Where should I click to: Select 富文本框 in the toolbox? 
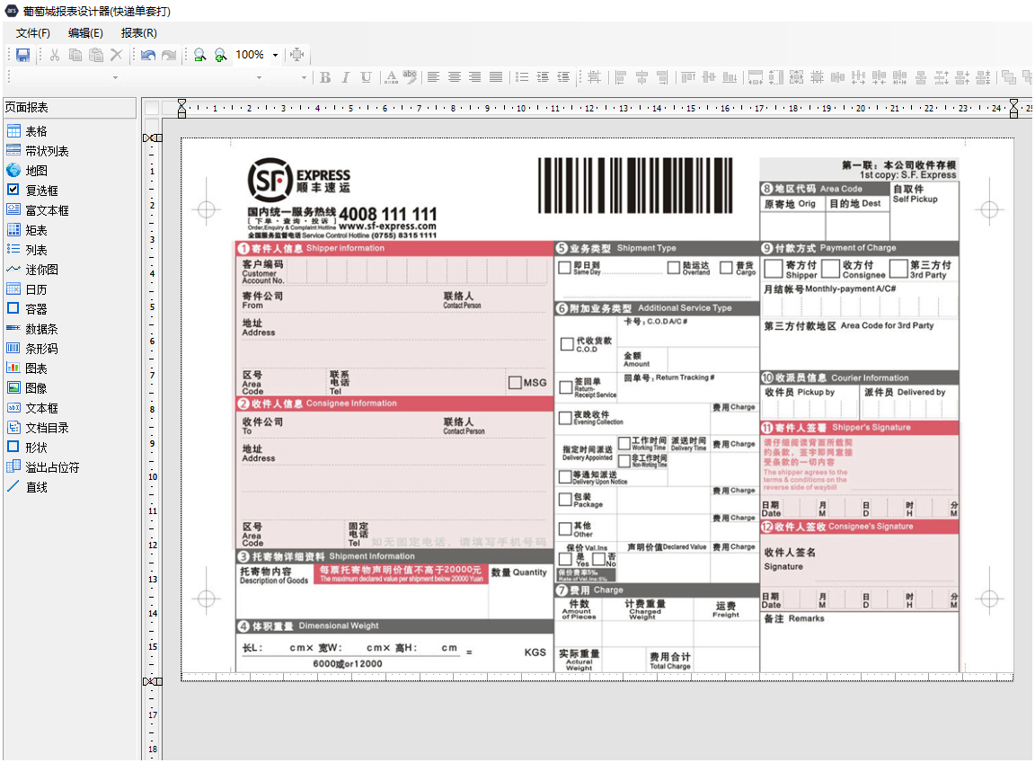[x=38, y=210]
